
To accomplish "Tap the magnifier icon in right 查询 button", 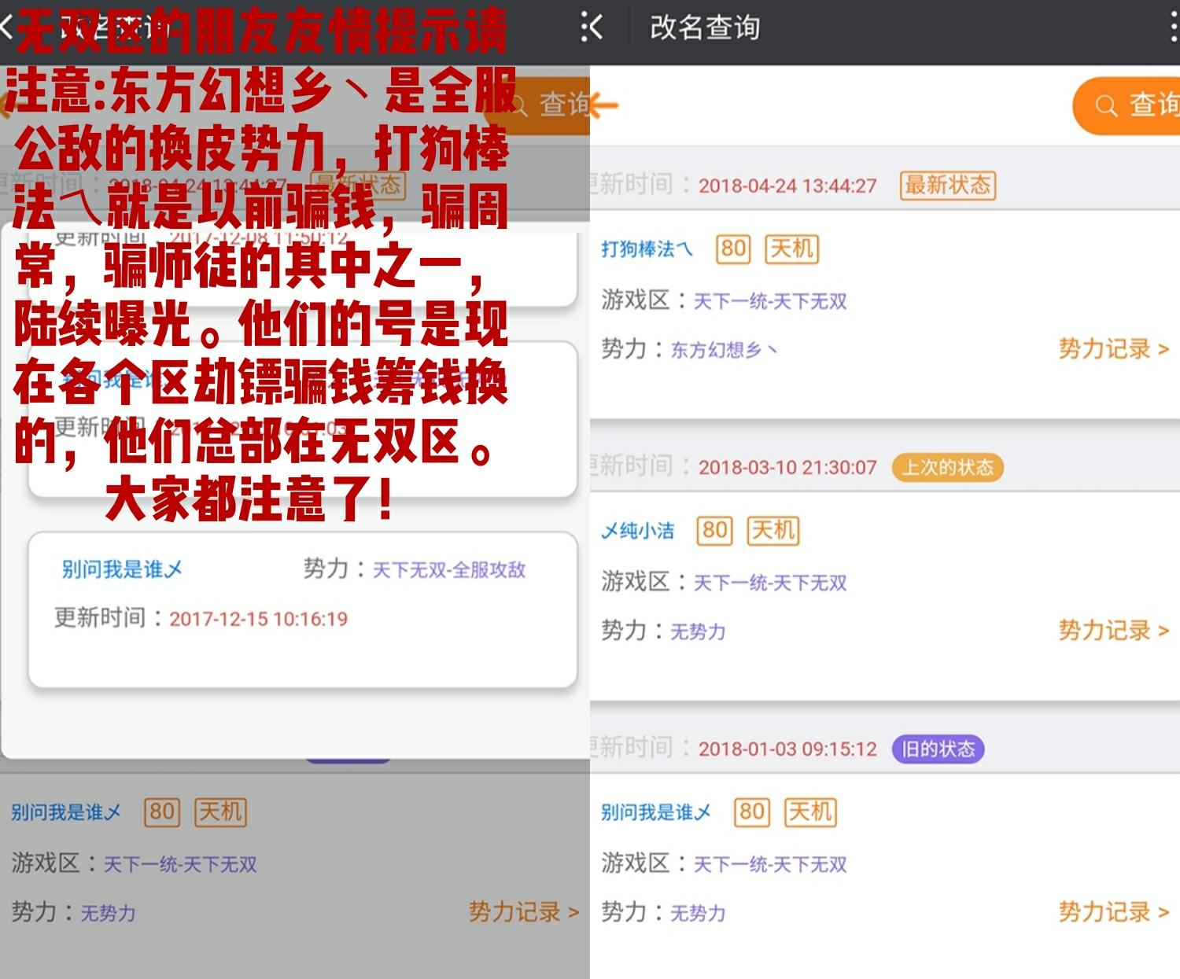I will 1106,106.
